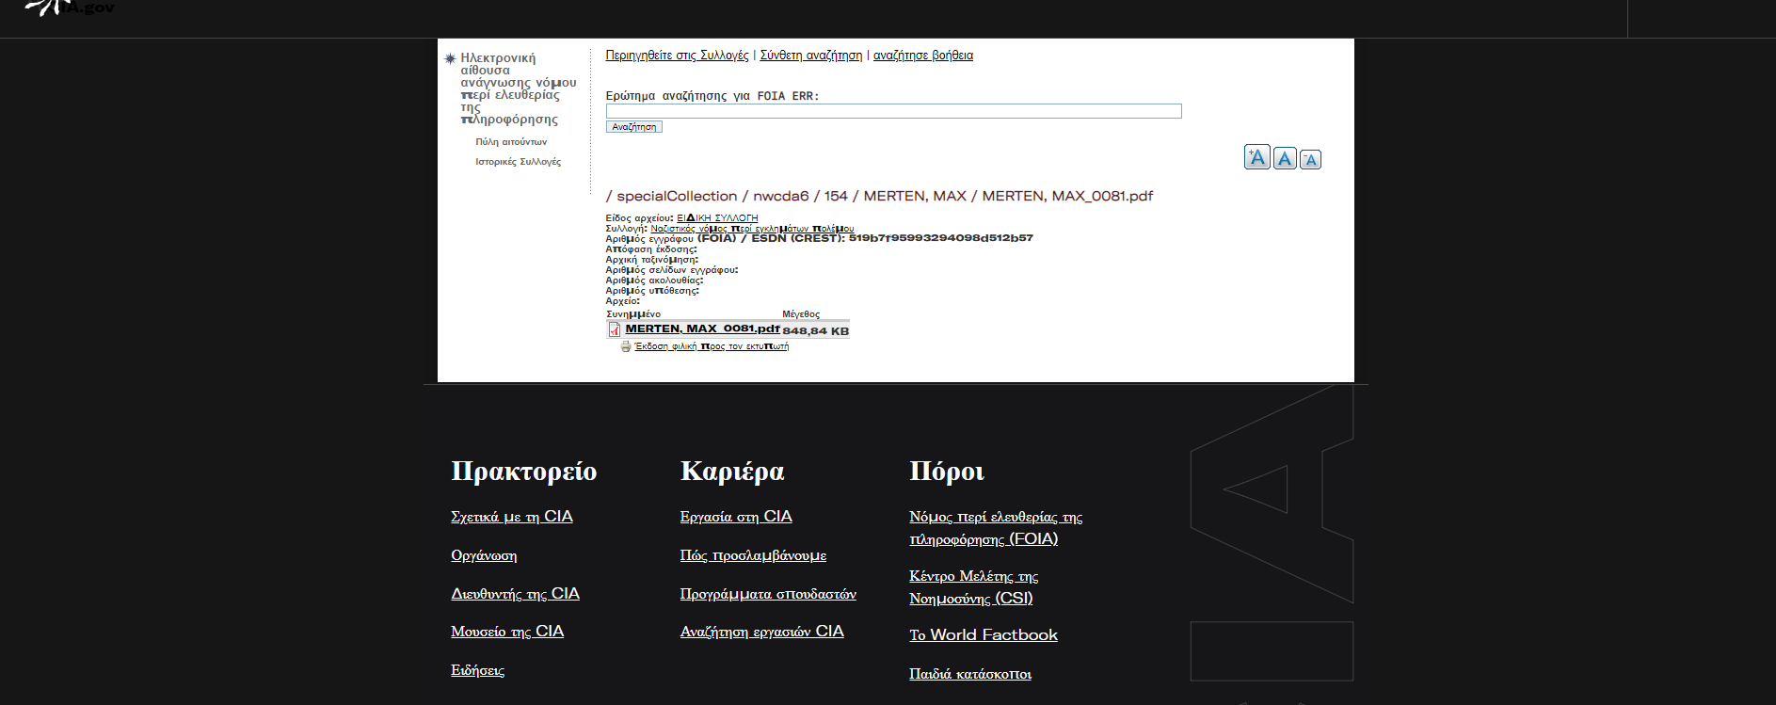This screenshot has width=1776, height=705.
Task: Open Διευθυντής της CIA footer link
Action: pyautogui.click(x=515, y=594)
